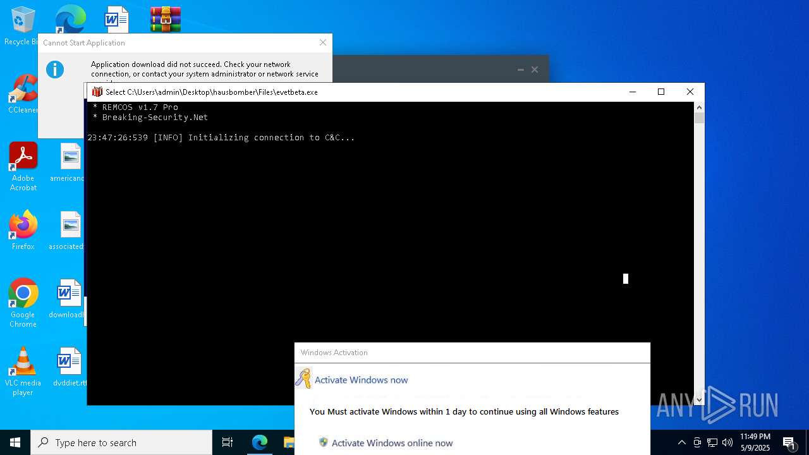Click the evetbeta.exe console title icon
The width and height of the screenshot is (809, 455).
(x=97, y=92)
